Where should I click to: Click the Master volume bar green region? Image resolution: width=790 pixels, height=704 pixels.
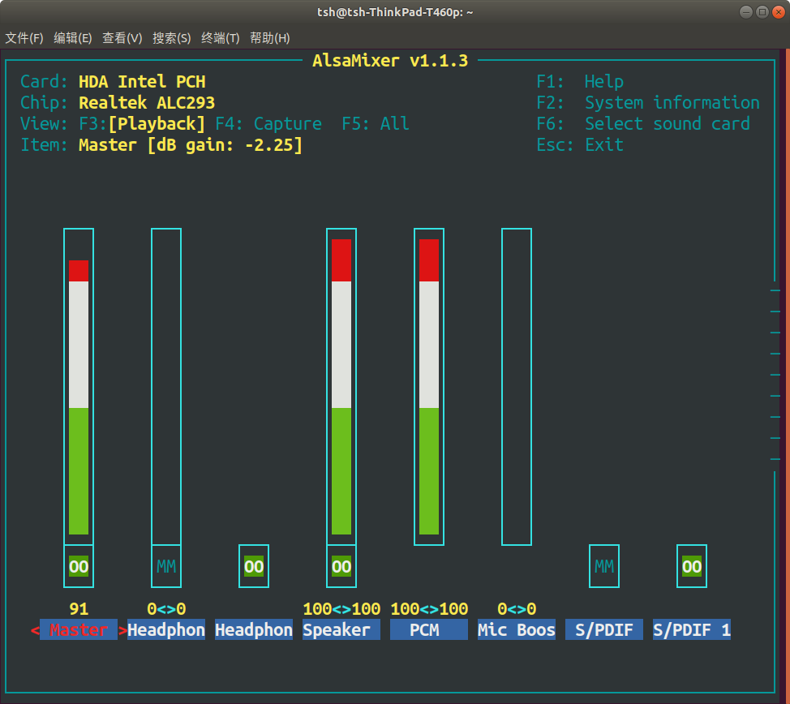tap(78, 470)
